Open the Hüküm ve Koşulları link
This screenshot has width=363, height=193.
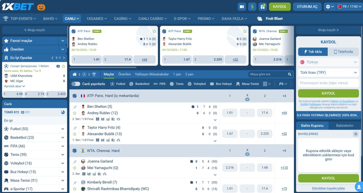pyautogui.click(x=342, y=101)
